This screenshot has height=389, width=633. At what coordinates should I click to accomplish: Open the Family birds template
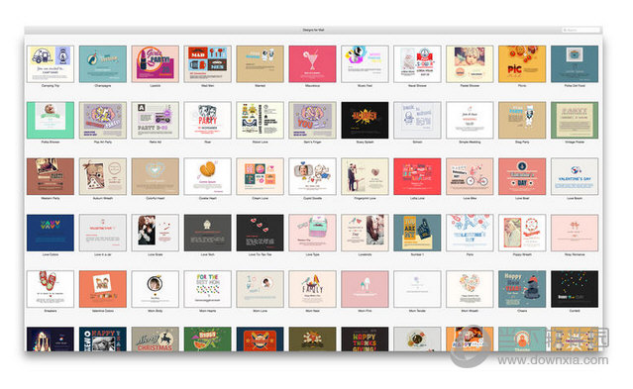[312, 289]
